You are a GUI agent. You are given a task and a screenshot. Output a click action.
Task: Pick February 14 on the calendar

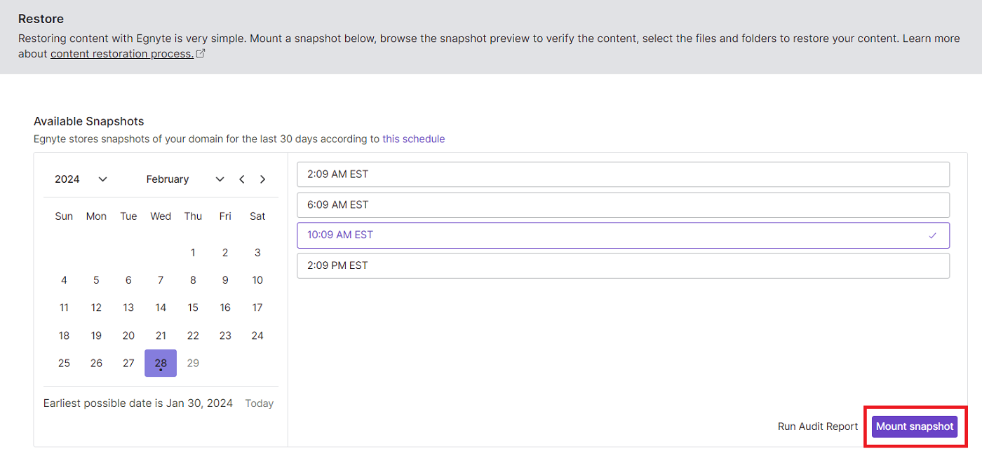(x=161, y=307)
